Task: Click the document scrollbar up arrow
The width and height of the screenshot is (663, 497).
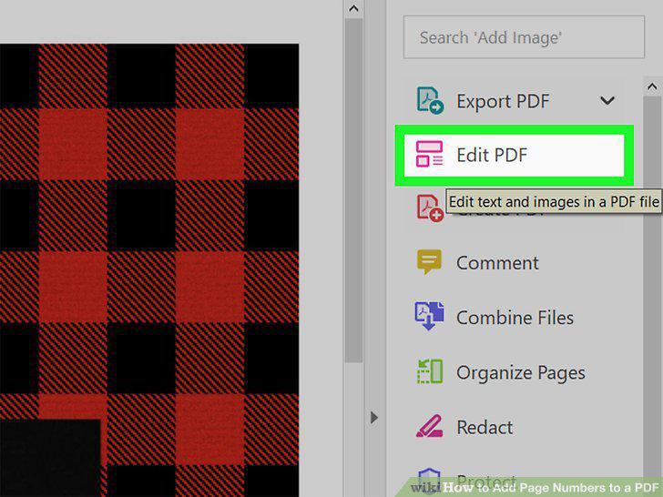Action: pos(354,8)
